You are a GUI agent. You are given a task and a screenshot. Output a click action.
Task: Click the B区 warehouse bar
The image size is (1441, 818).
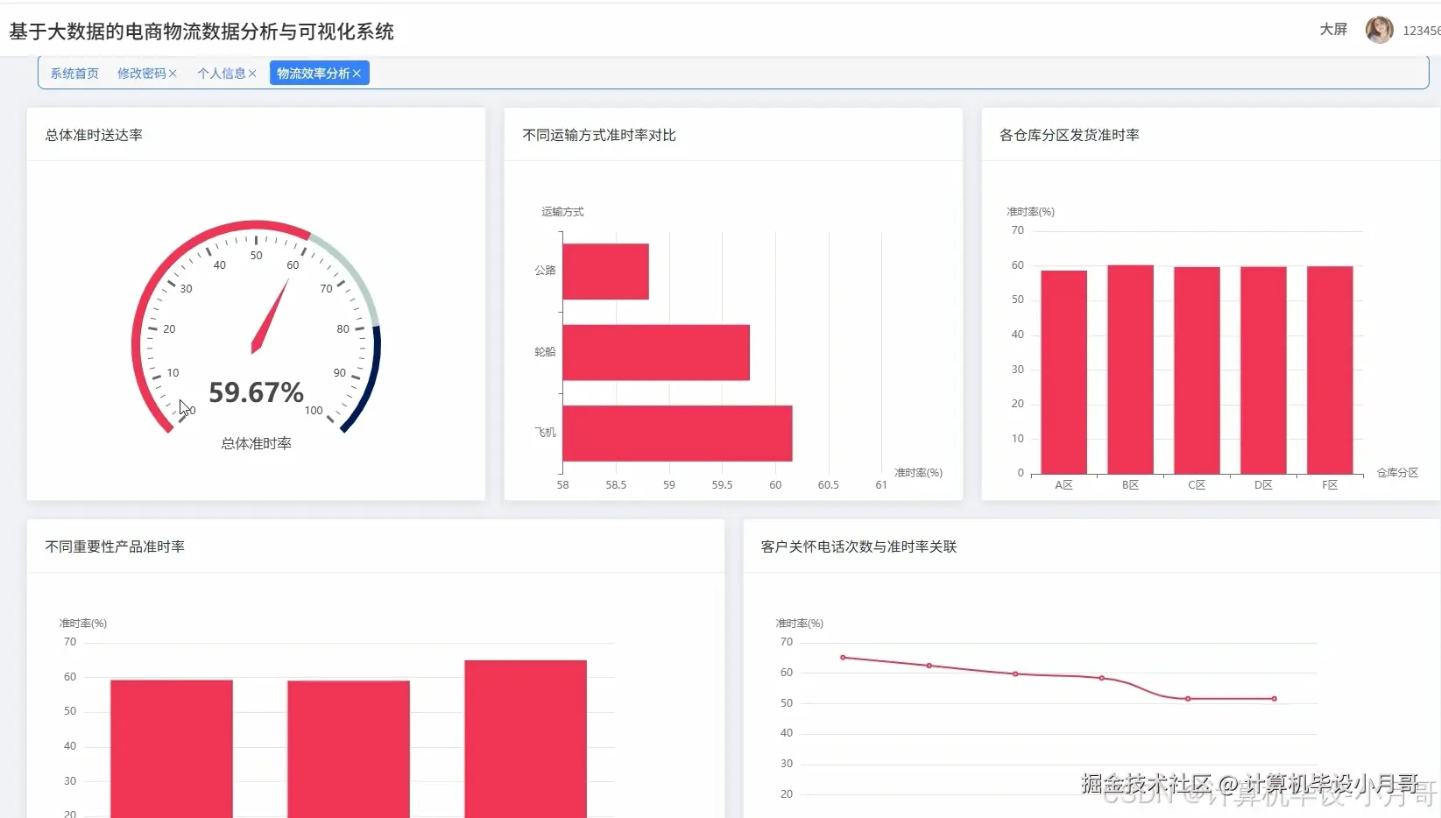pyautogui.click(x=1130, y=370)
